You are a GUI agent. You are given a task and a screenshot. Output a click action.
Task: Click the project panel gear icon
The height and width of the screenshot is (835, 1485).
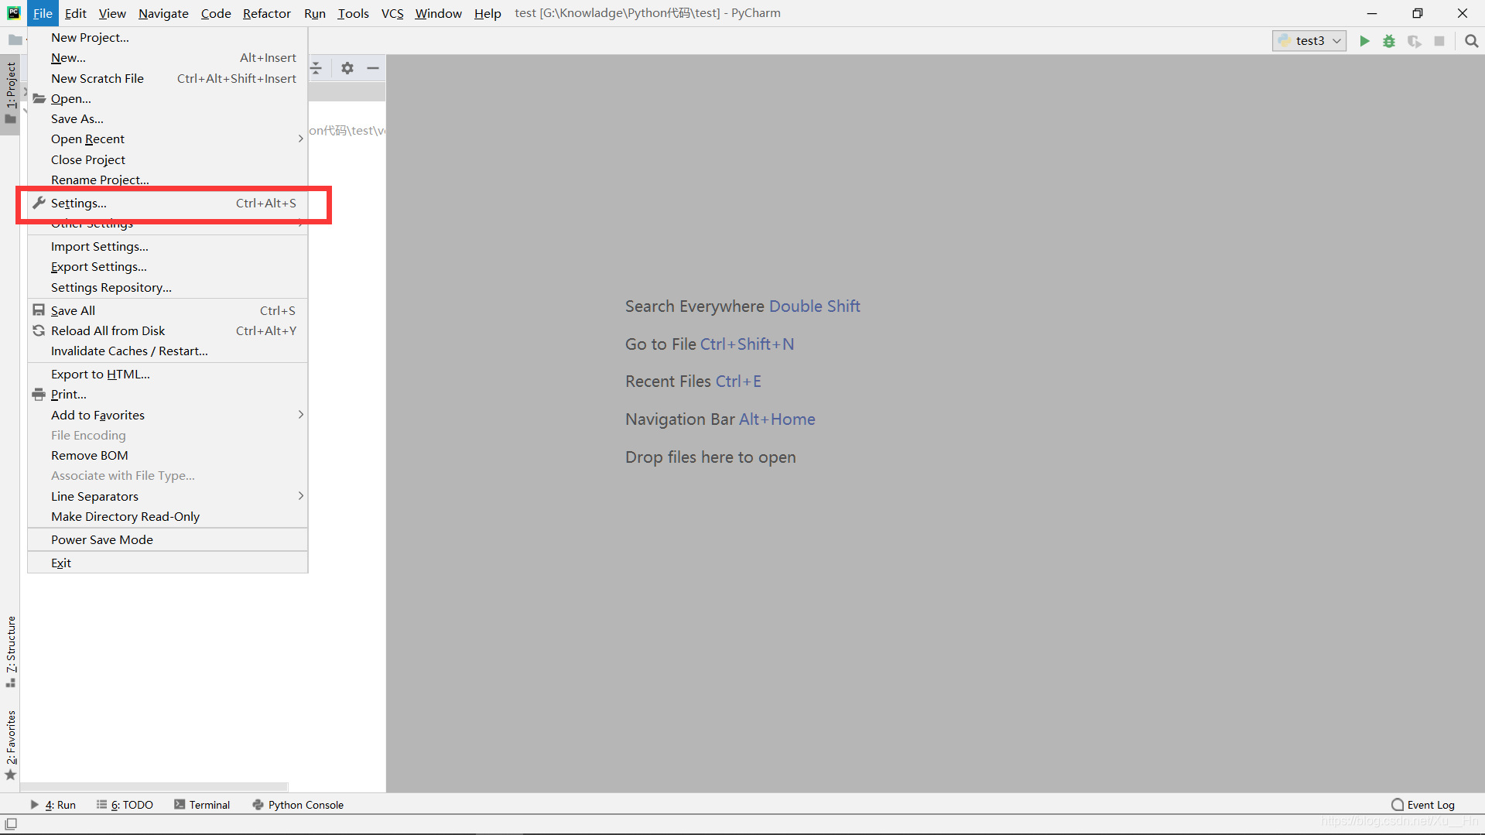[347, 68]
